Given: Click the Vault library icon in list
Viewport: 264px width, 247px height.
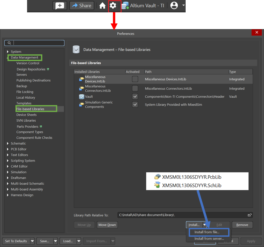Looking at the screenshot, I should [81, 97].
